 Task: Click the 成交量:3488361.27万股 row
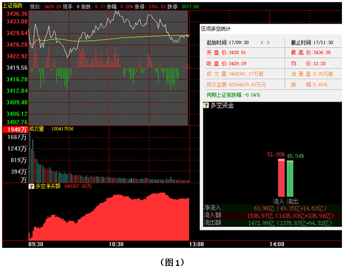[235, 74]
